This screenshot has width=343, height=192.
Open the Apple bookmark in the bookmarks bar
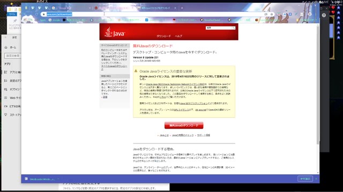[x=43, y=20]
